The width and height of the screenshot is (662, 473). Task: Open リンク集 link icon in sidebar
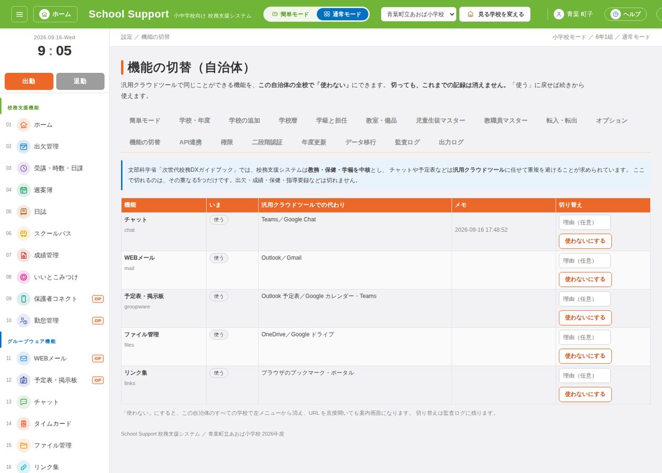[24, 467]
